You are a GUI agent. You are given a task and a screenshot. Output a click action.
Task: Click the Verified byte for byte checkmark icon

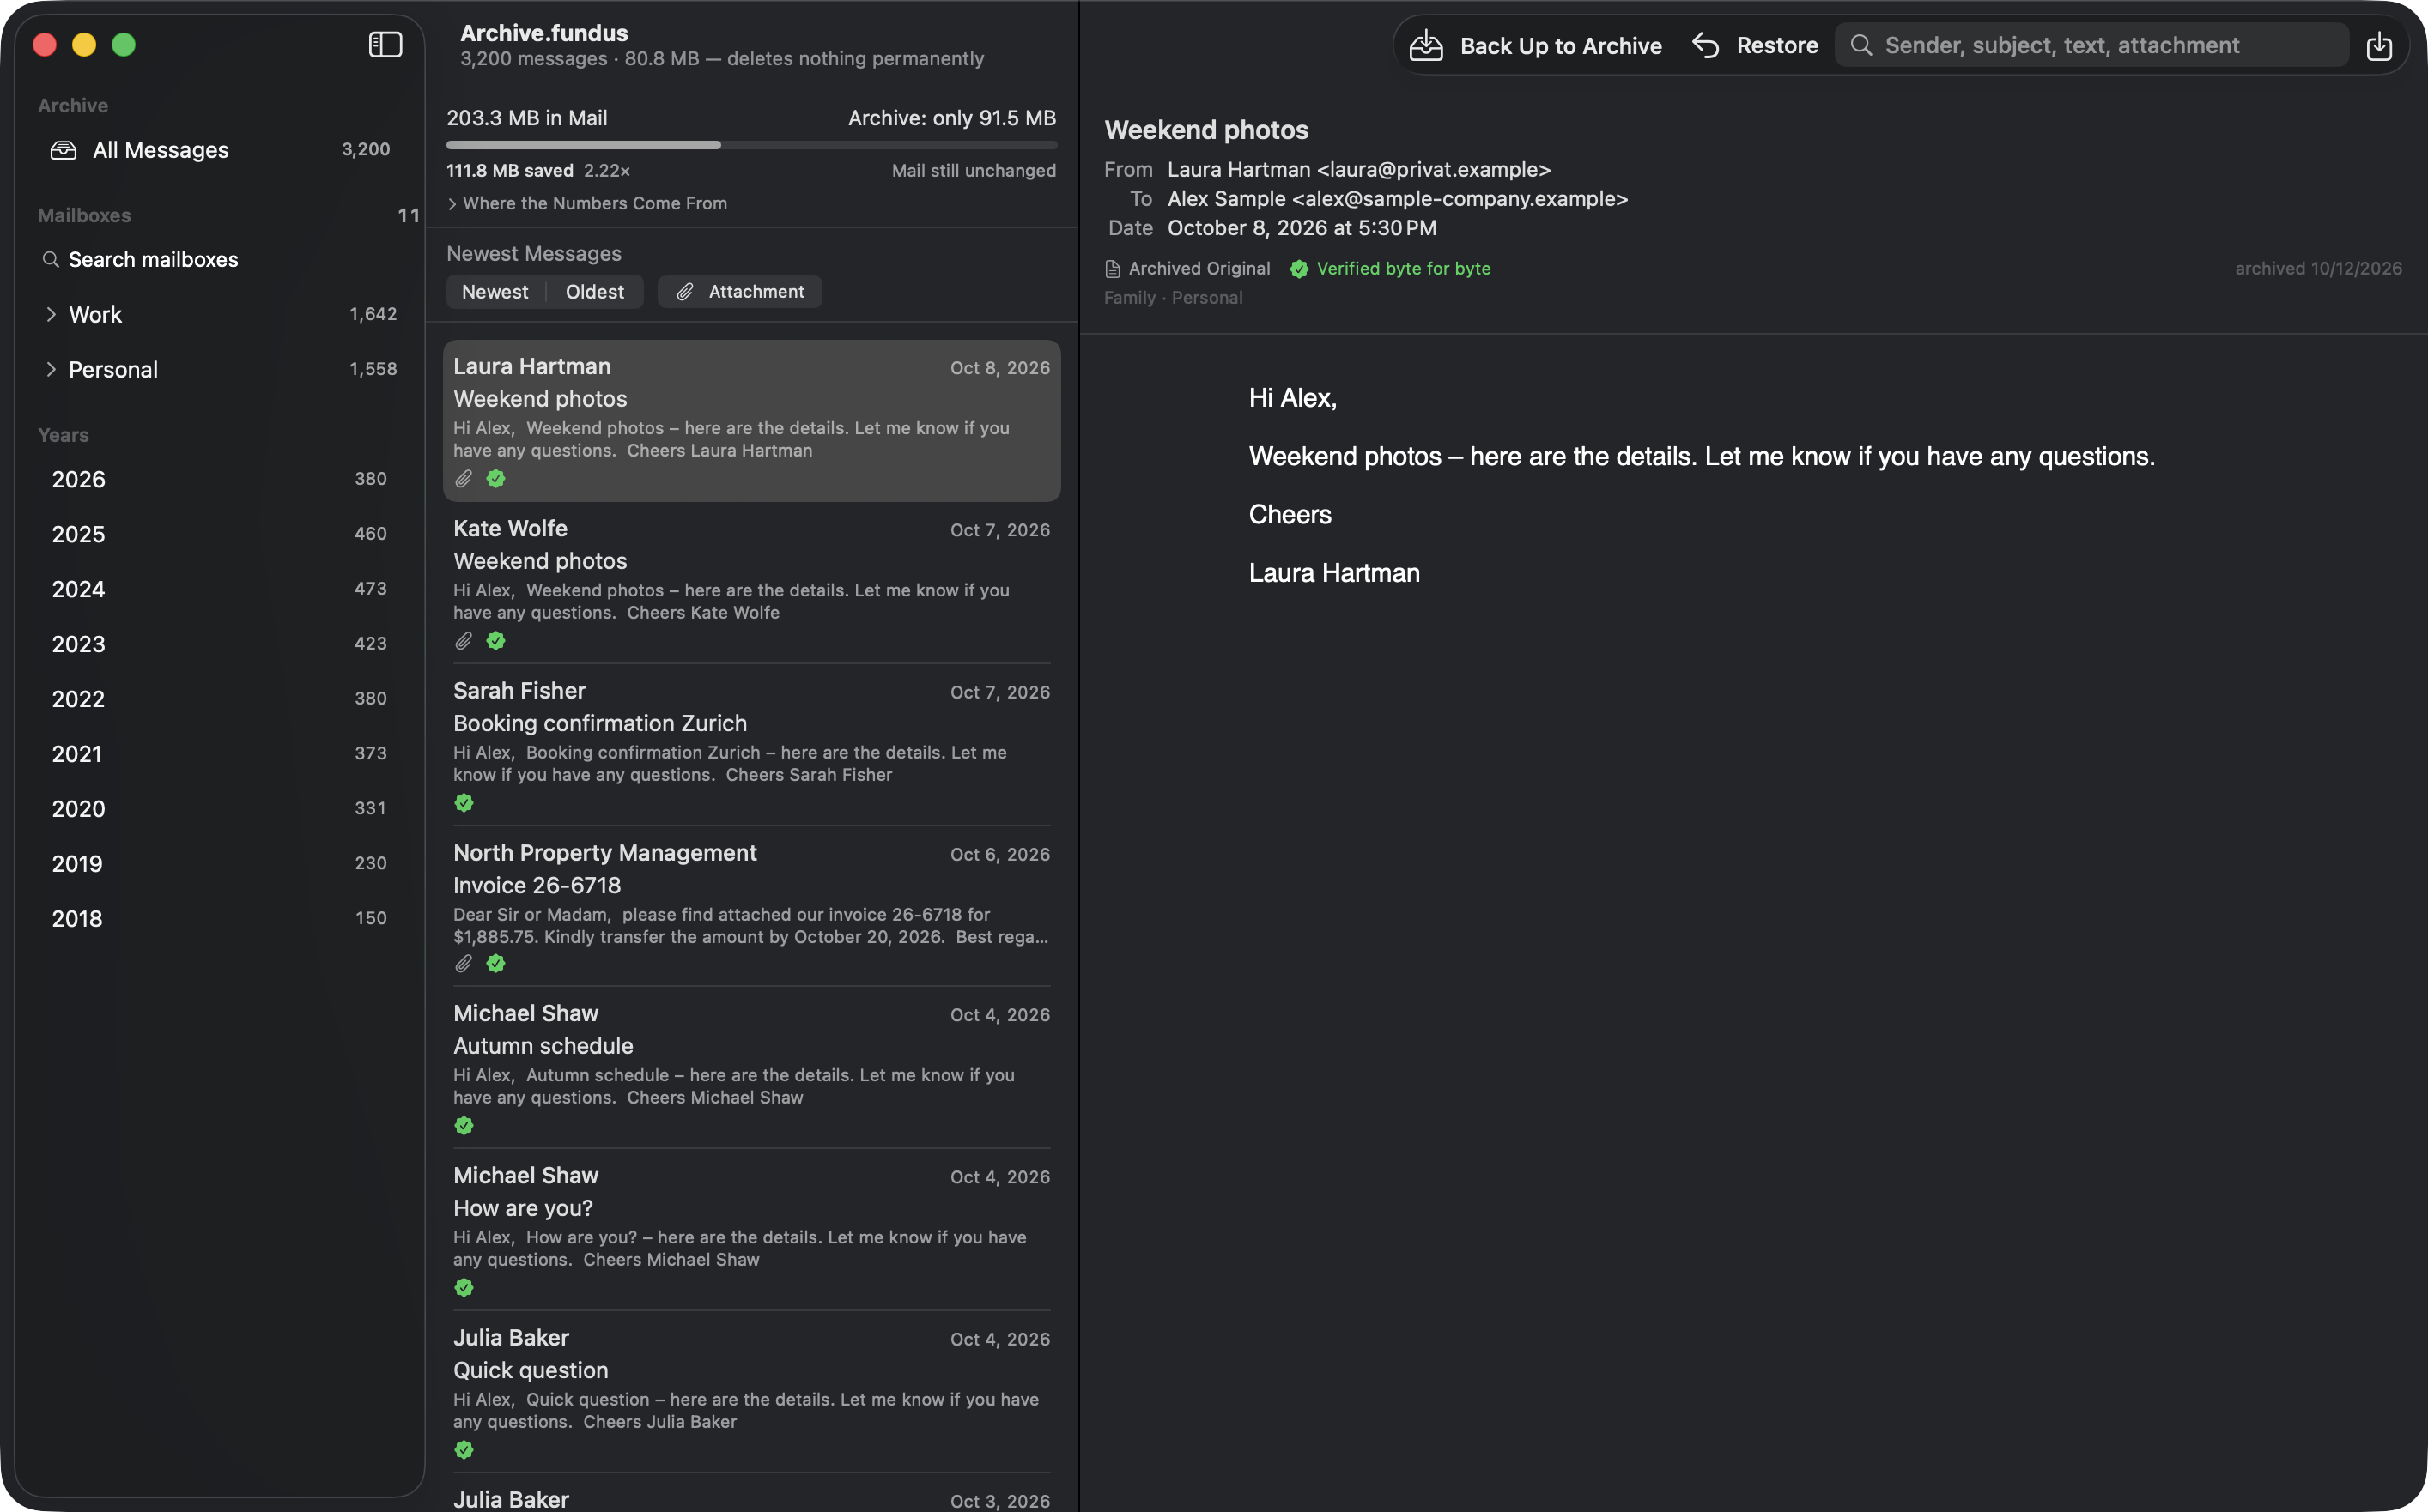(x=1298, y=269)
